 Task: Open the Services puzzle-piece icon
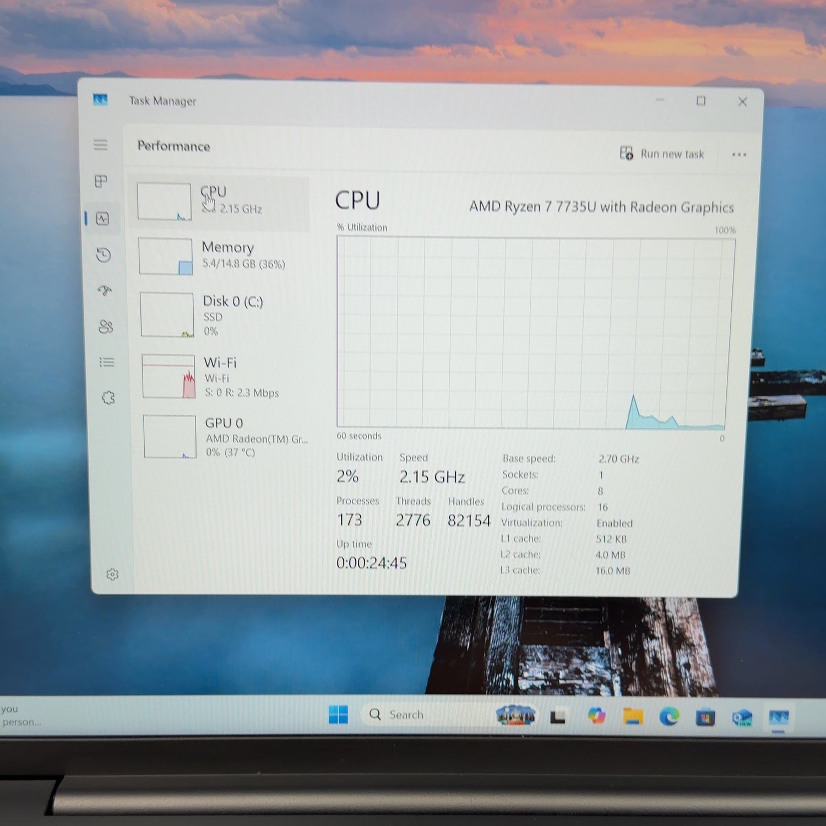(x=108, y=398)
